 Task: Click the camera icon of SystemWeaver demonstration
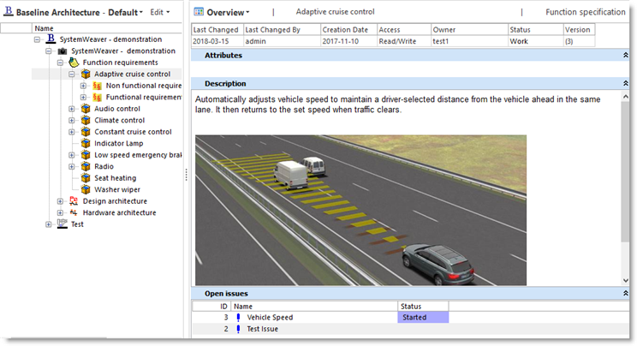point(63,51)
